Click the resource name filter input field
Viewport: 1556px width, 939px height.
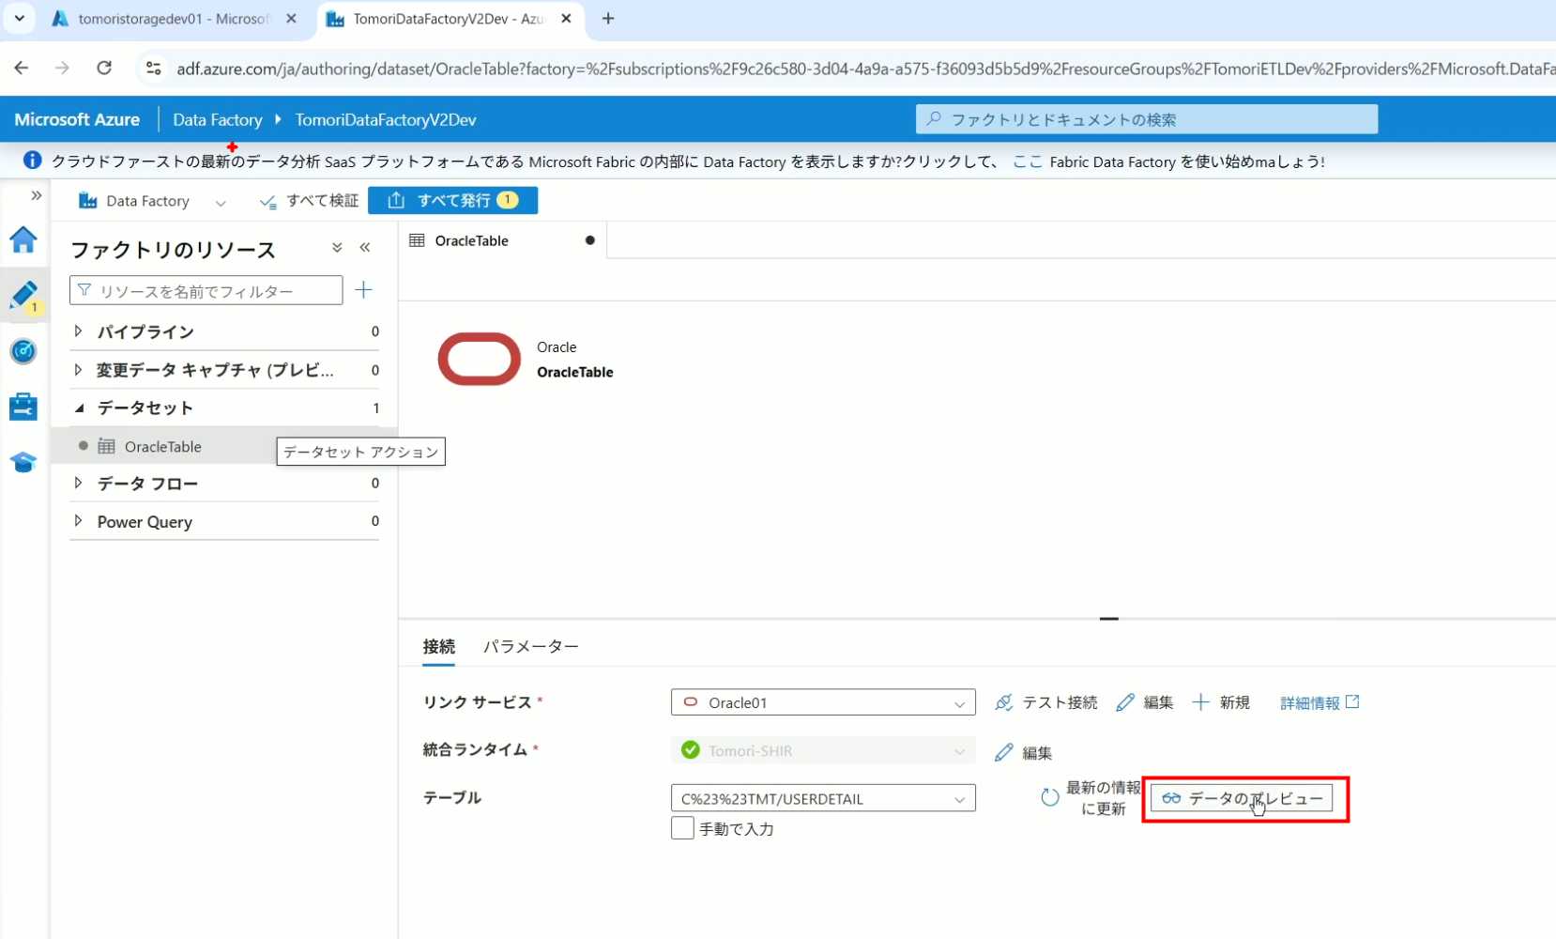coord(206,291)
